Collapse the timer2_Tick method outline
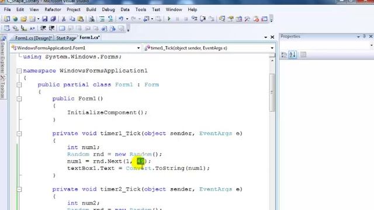Image resolution: width=374 pixels, height=210 pixels. coord(19,189)
